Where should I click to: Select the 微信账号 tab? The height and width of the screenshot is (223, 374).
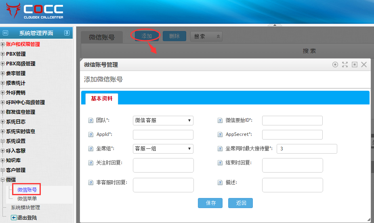click(101, 38)
